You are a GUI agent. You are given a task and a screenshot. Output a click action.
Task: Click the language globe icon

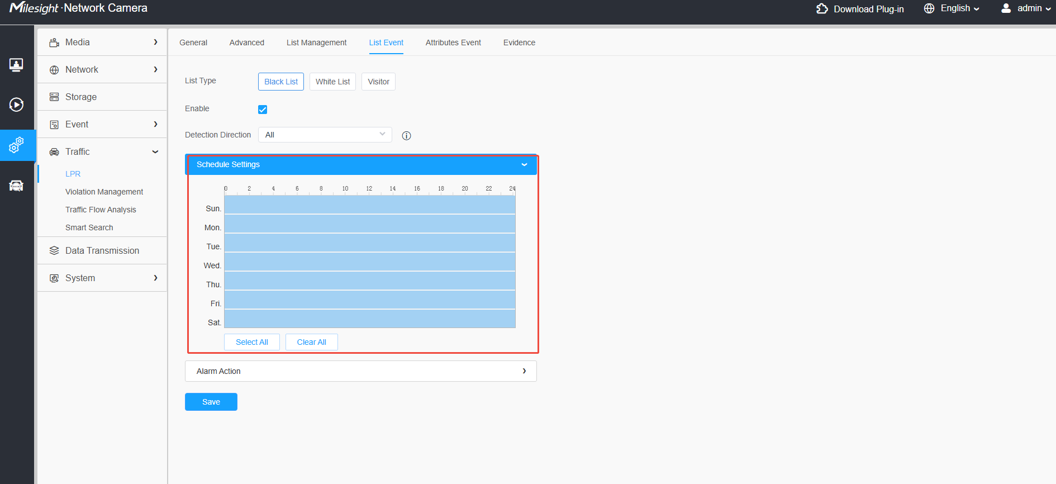click(929, 8)
